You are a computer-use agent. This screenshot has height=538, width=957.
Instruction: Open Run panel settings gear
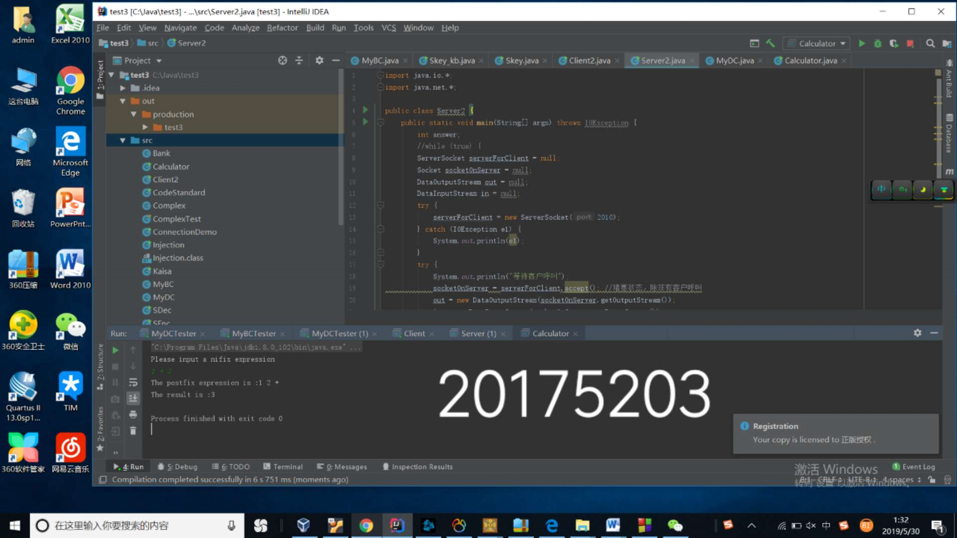tap(918, 333)
